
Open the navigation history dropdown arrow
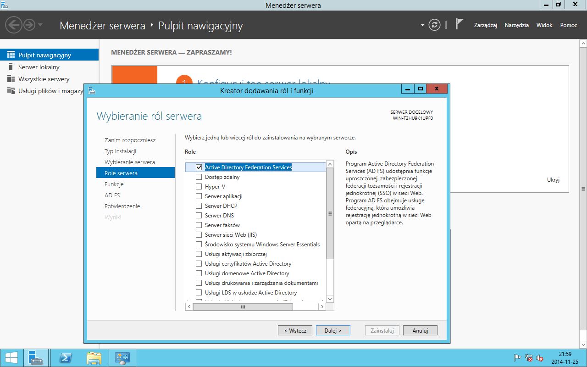40,25
